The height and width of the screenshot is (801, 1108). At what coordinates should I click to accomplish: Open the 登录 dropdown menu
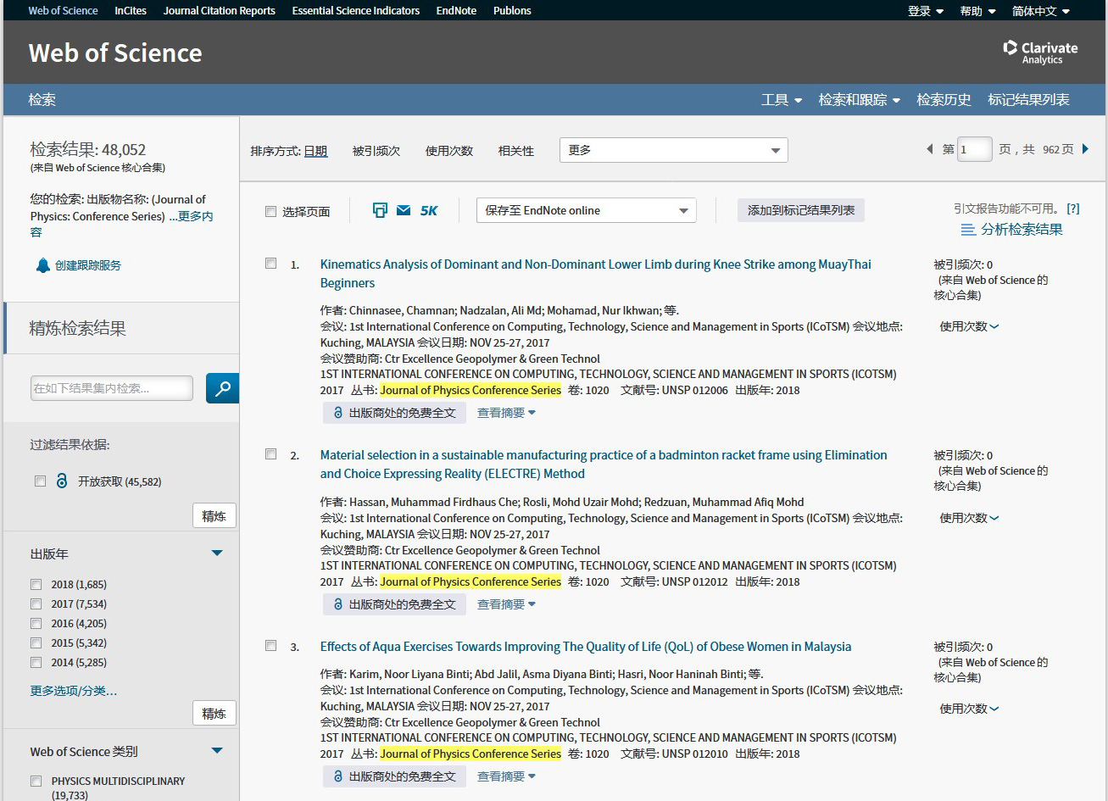click(x=926, y=11)
